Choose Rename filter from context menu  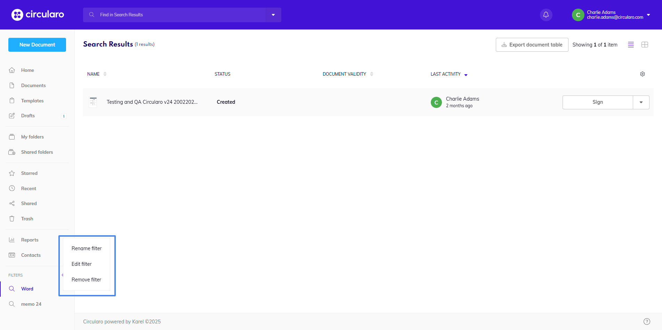tap(87, 248)
